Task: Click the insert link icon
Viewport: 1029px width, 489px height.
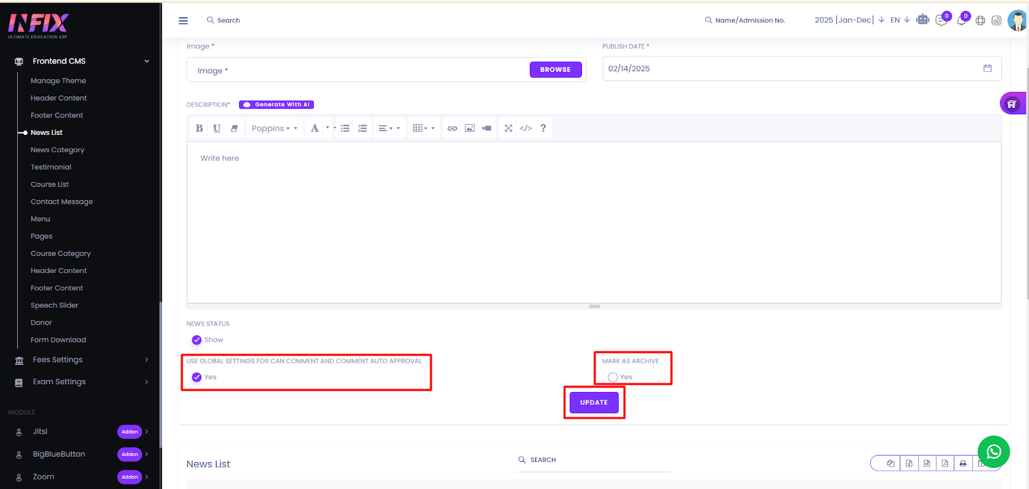Action: point(452,129)
